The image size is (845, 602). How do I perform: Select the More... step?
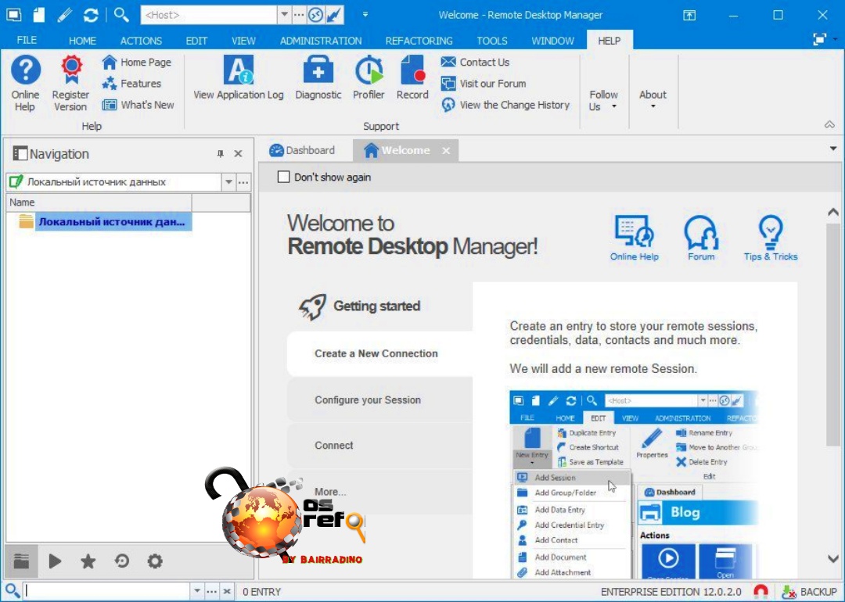380,492
